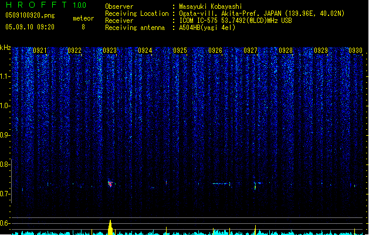Click the ICOM IC-575 53.7492 MHz receiver text

tap(236, 21)
